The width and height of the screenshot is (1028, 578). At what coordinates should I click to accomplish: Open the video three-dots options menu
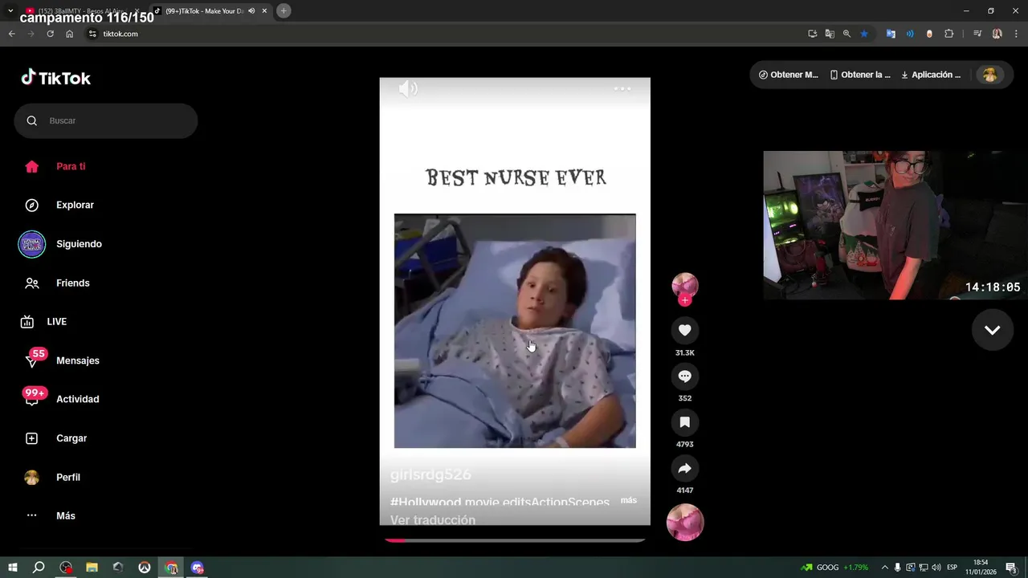pos(622,88)
